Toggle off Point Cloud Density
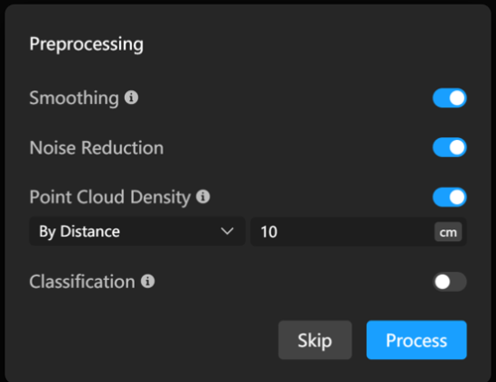This screenshot has width=496, height=382. click(x=449, y=197)
